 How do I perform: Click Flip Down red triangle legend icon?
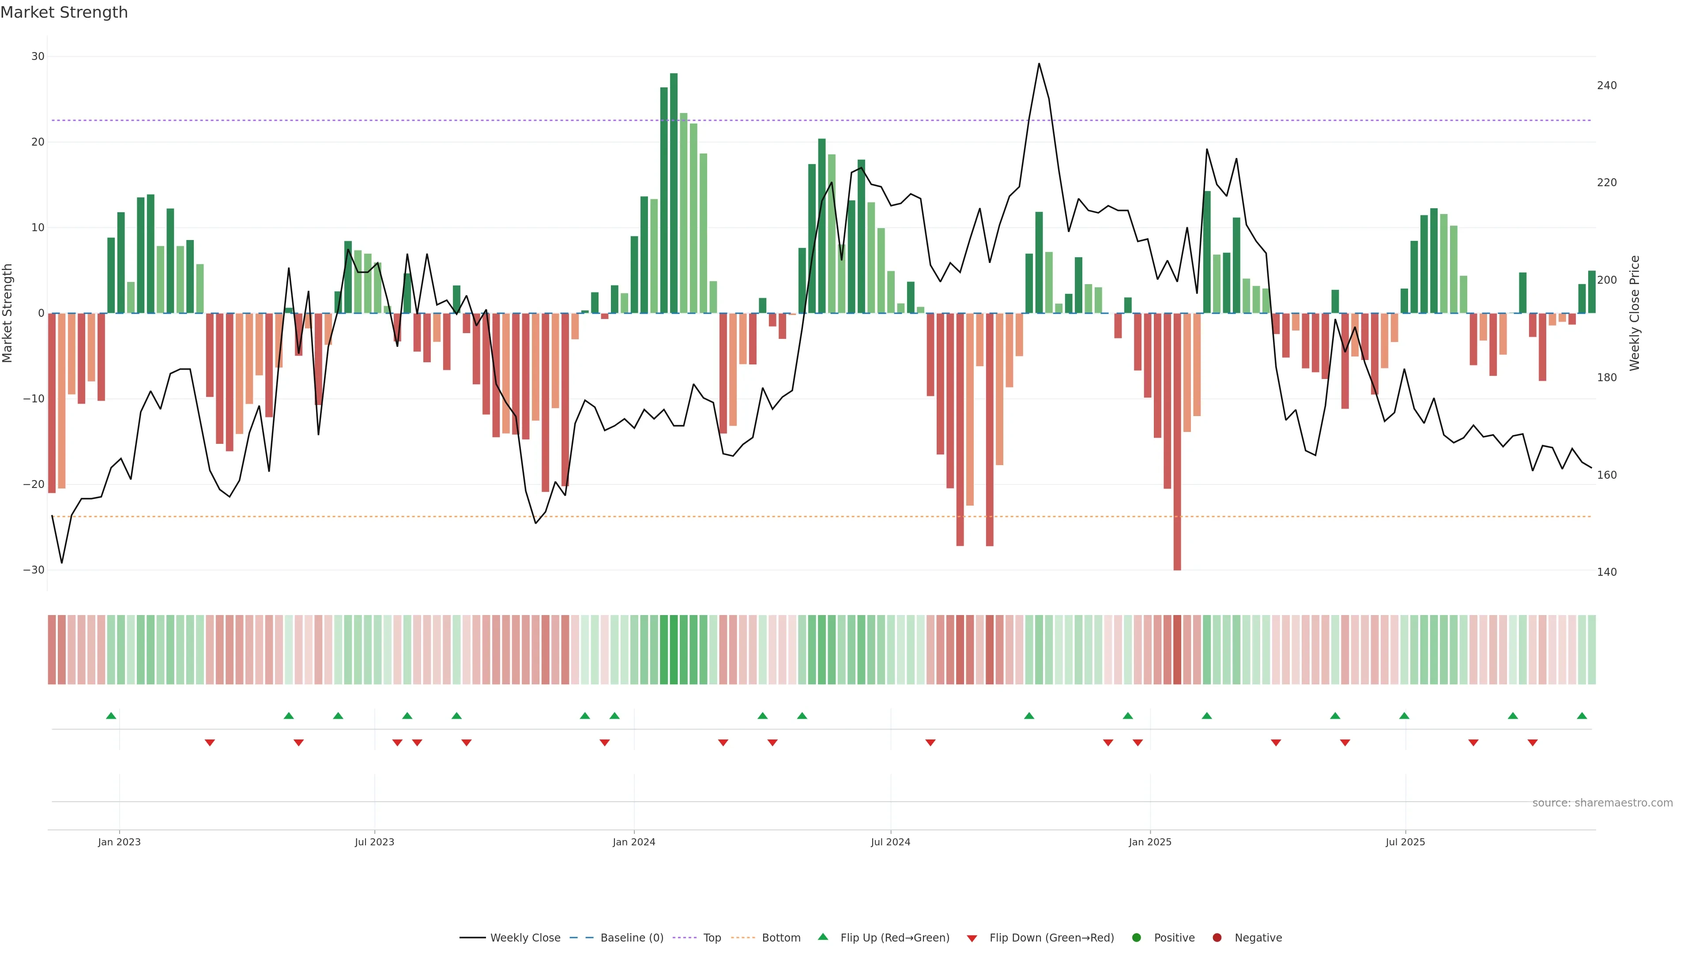point(972,938)
